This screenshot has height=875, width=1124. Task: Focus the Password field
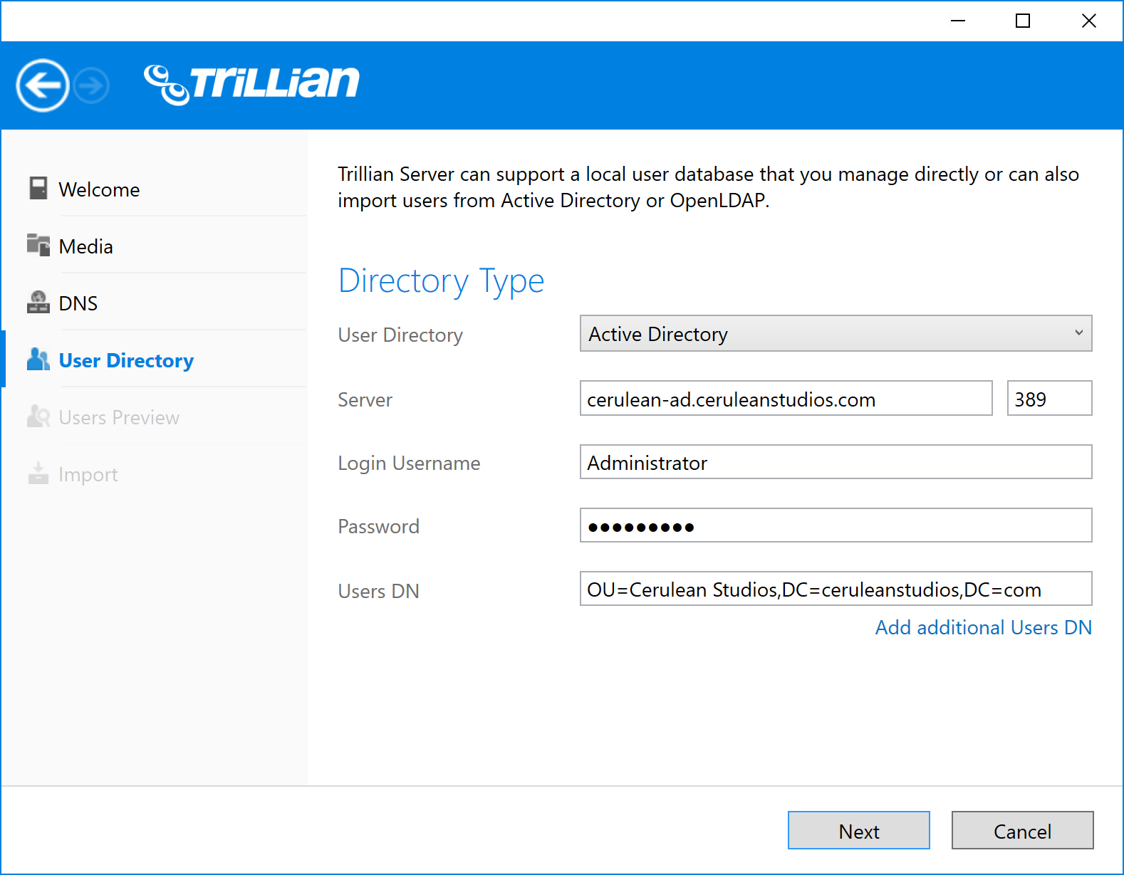tap(836, 525)
